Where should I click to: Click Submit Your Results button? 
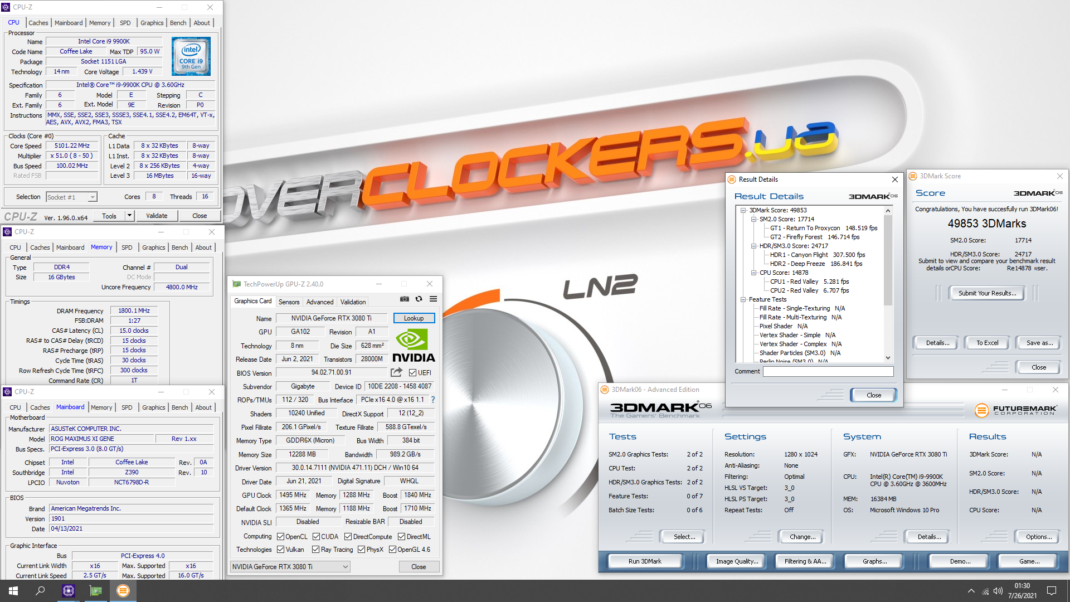point(987,293)
